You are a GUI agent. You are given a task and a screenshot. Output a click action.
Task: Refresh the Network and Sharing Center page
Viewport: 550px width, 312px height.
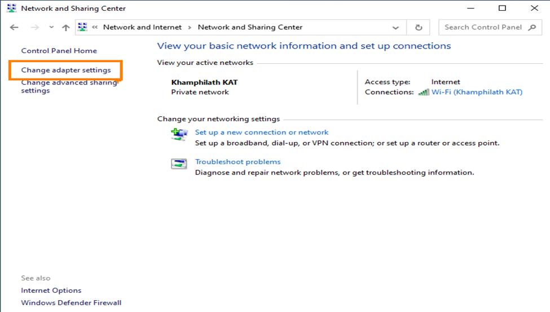(x=419, y=27)
